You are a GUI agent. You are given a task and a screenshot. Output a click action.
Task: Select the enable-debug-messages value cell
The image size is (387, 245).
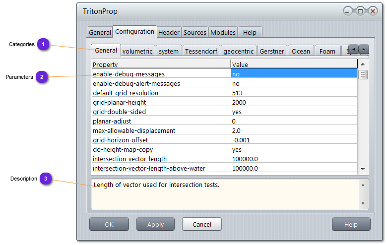coord(294,74)
